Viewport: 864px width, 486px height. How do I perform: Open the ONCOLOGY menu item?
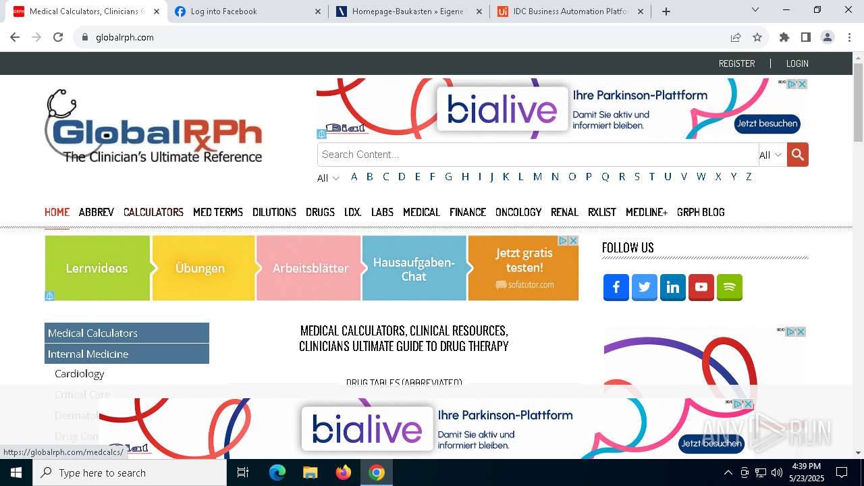(518, 212)
